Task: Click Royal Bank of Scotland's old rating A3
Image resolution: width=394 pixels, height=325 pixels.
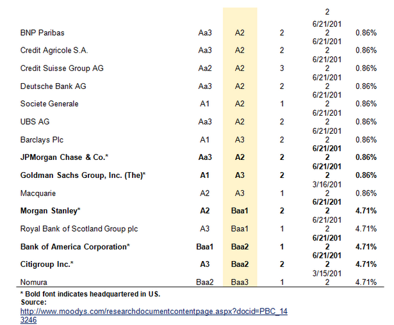Action: pos(205,229)
